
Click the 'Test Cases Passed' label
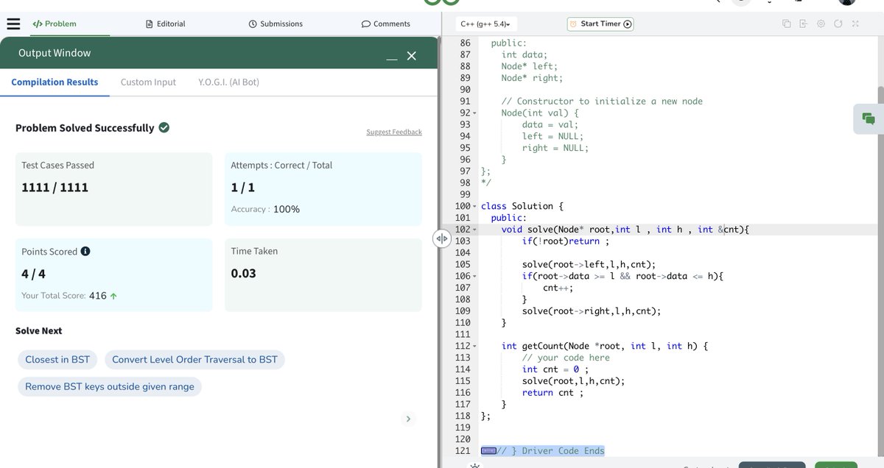point(58,166)
